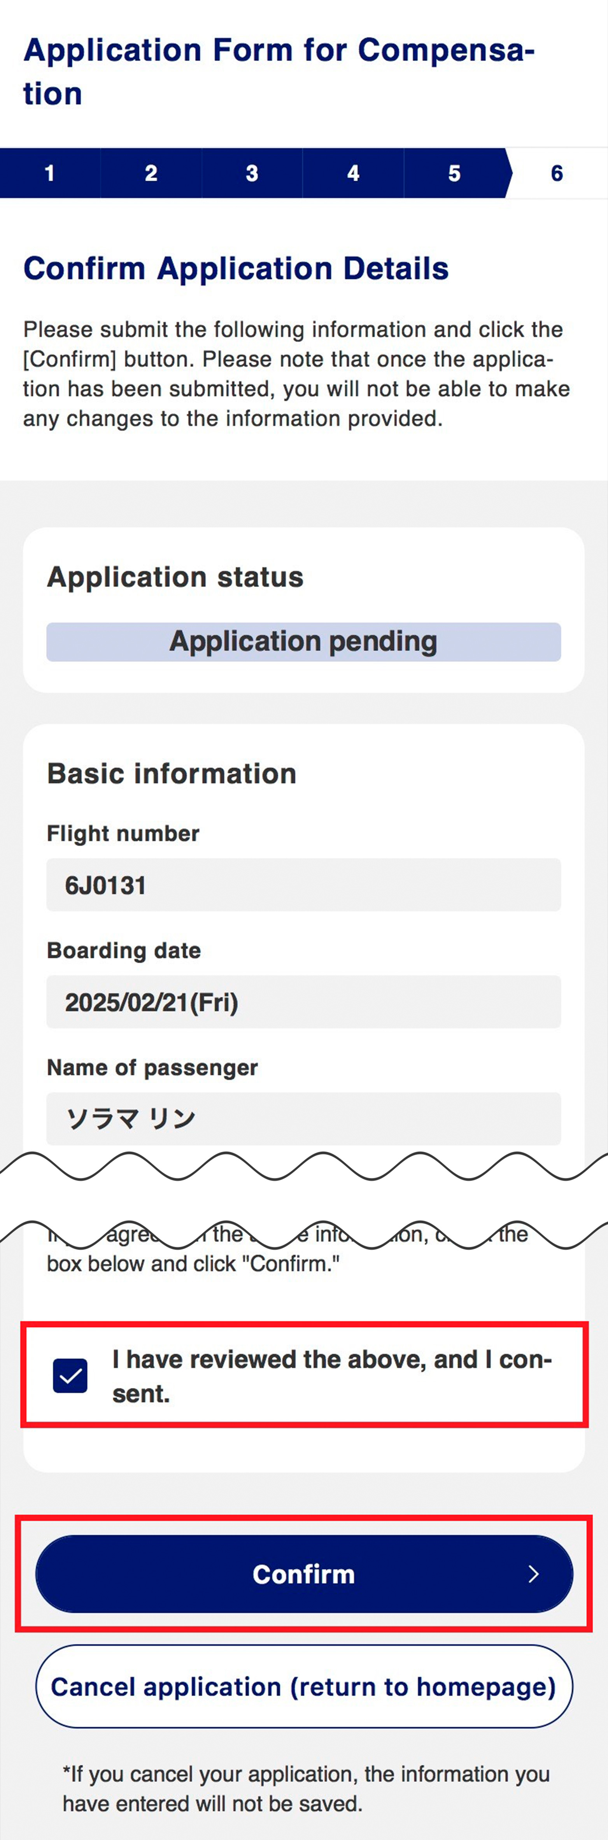Select step 3 in the progress bar

click(x=252, y=173)
